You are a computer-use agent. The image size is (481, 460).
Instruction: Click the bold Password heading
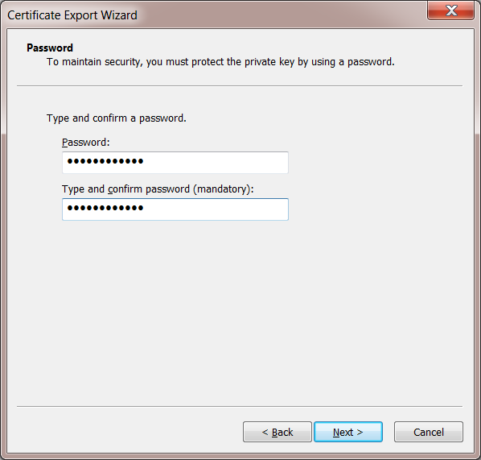pyautogui.click(x=50, y=48)
